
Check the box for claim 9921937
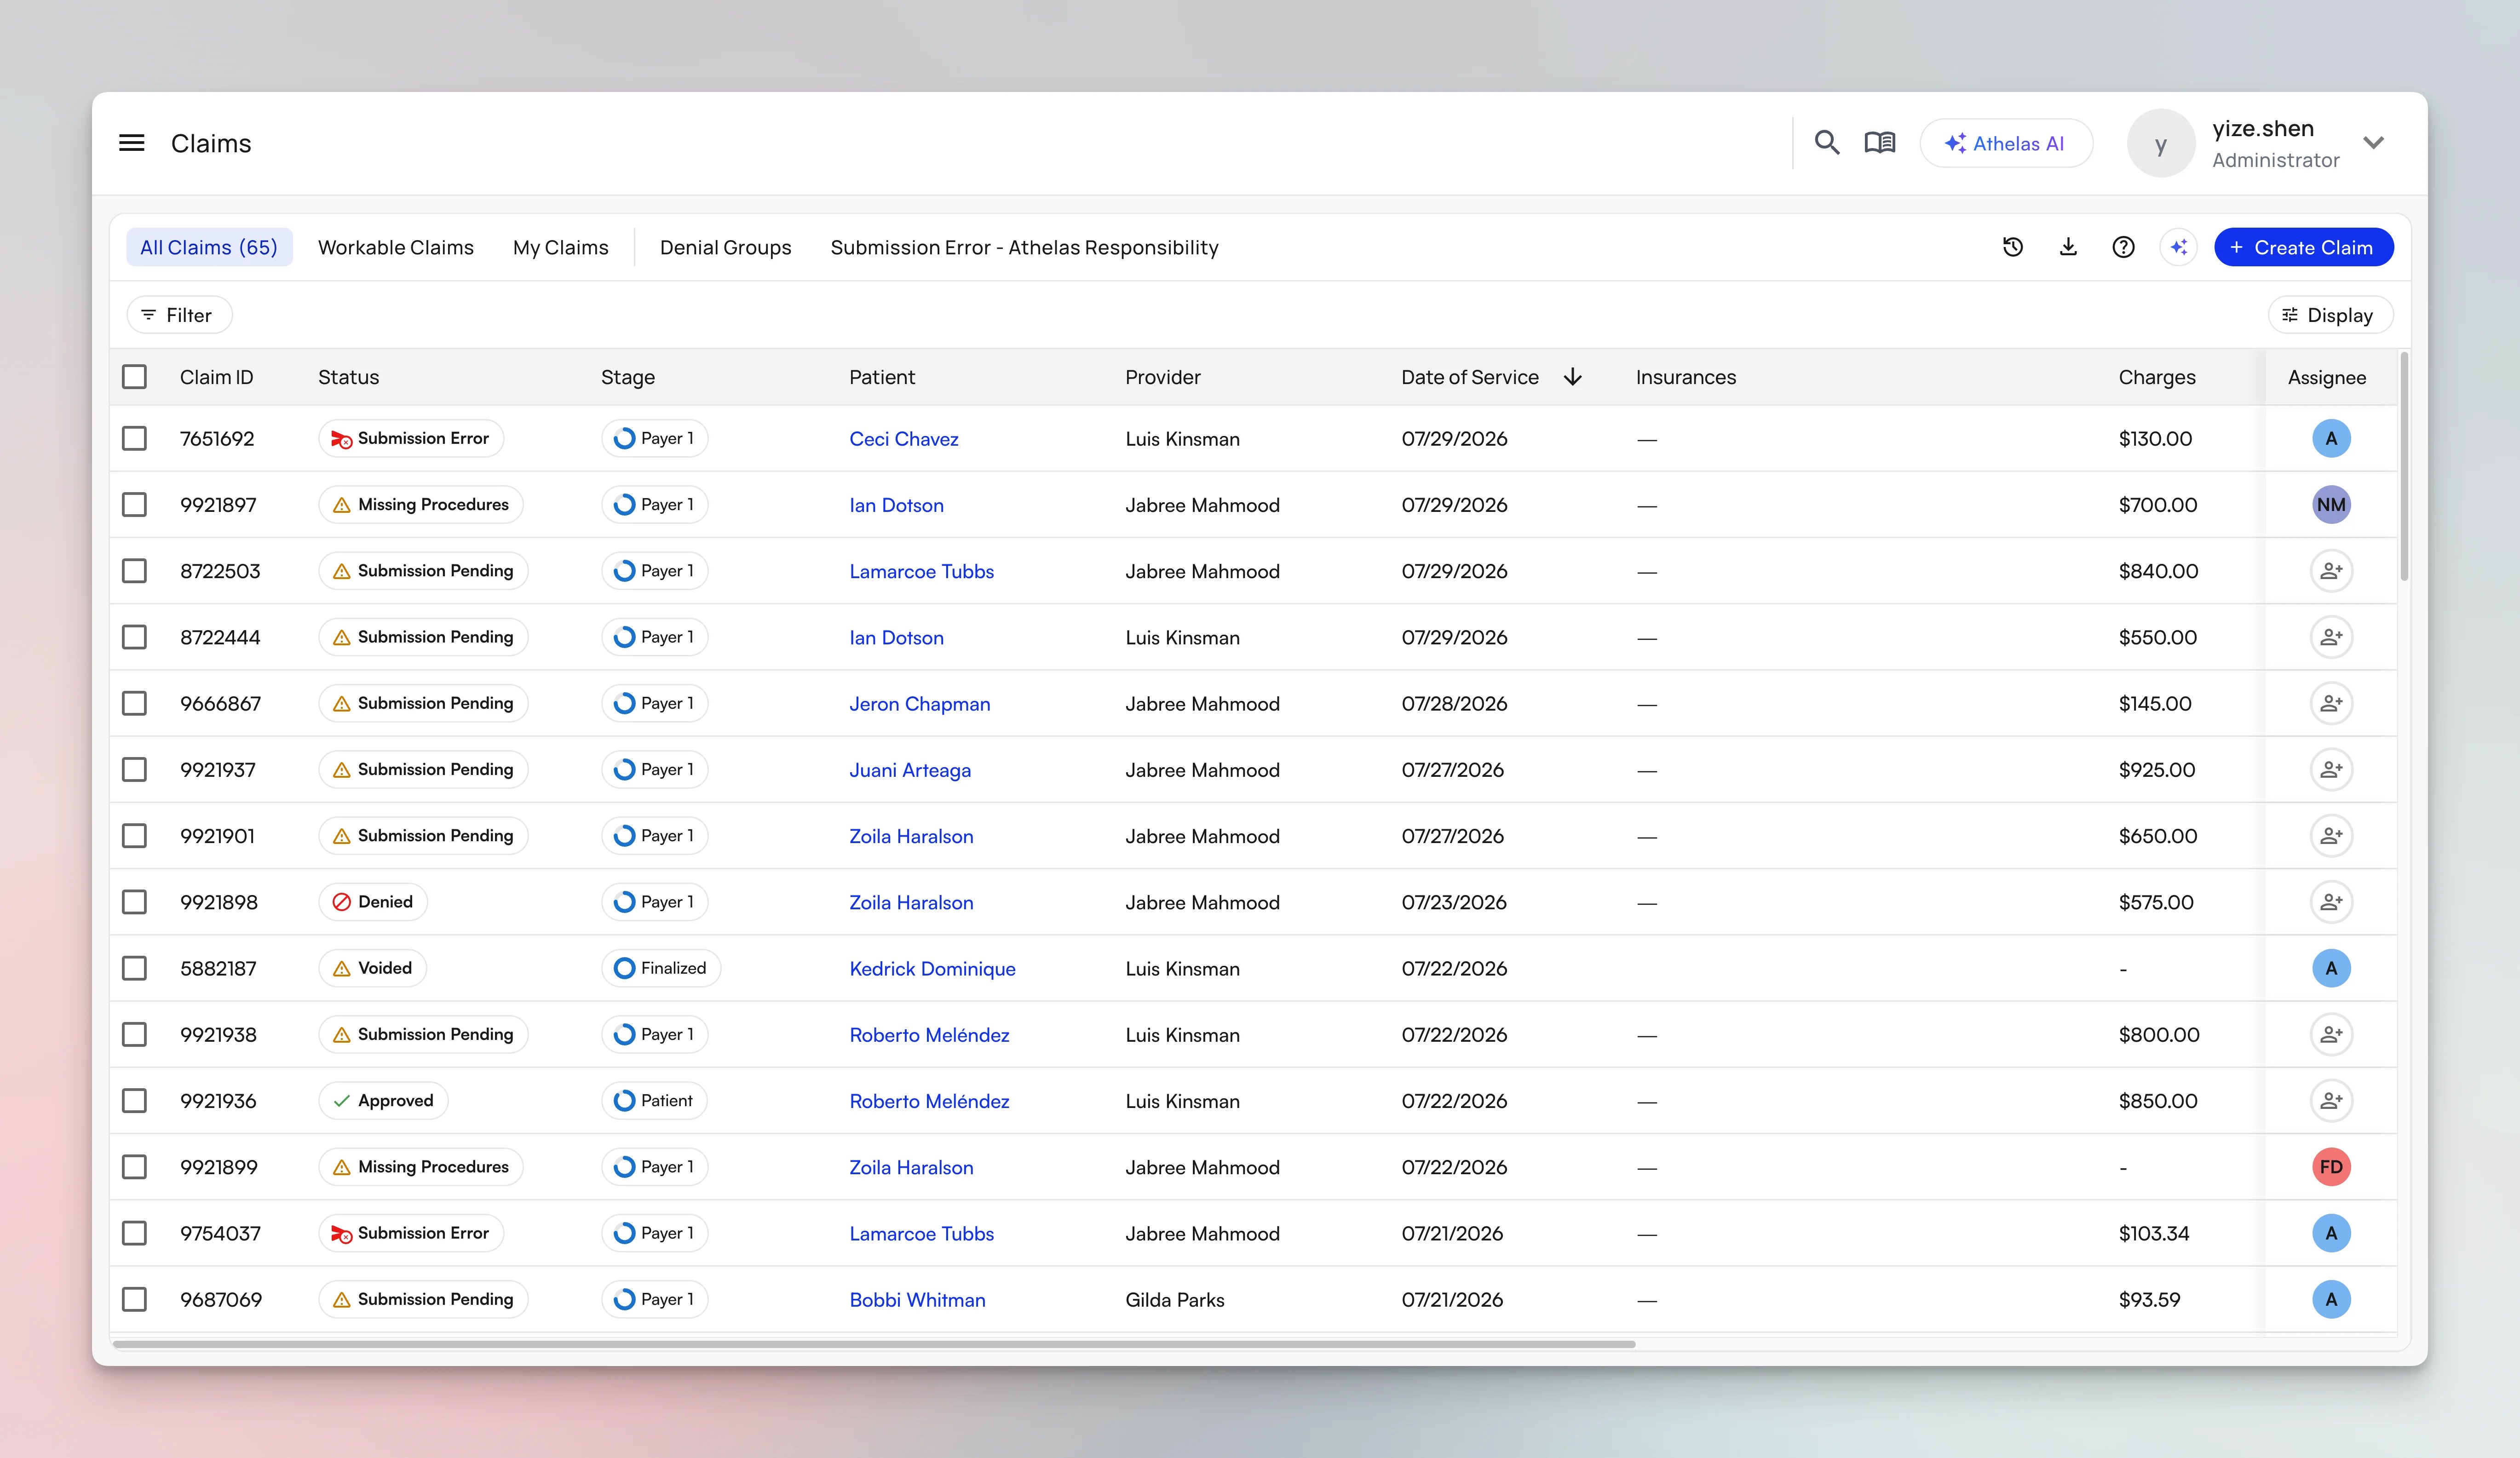[134, 769]
